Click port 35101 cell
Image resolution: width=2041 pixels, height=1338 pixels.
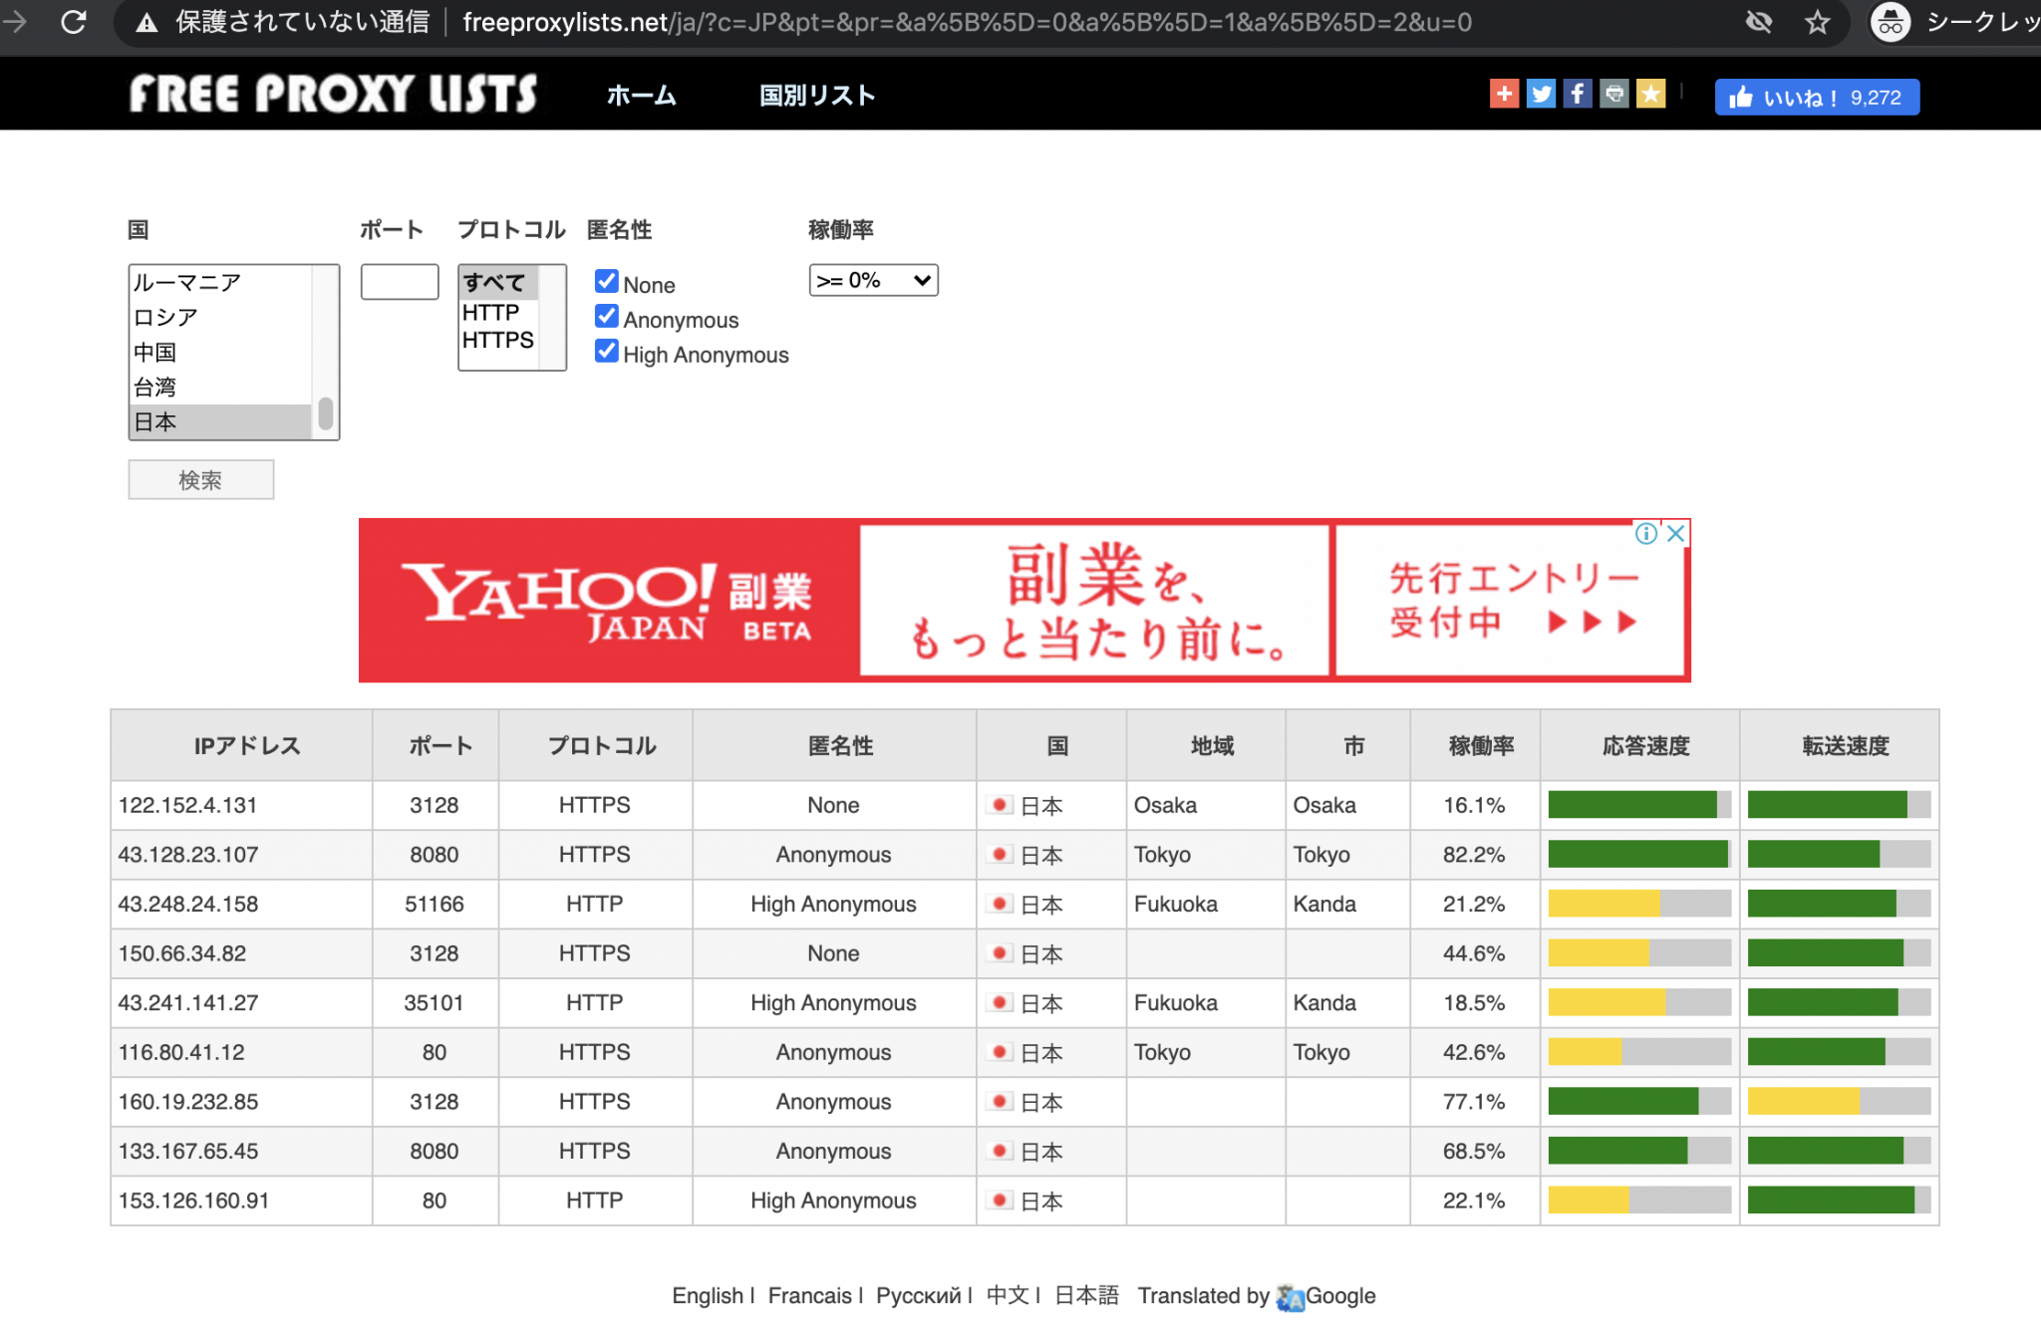(435, 1003)
